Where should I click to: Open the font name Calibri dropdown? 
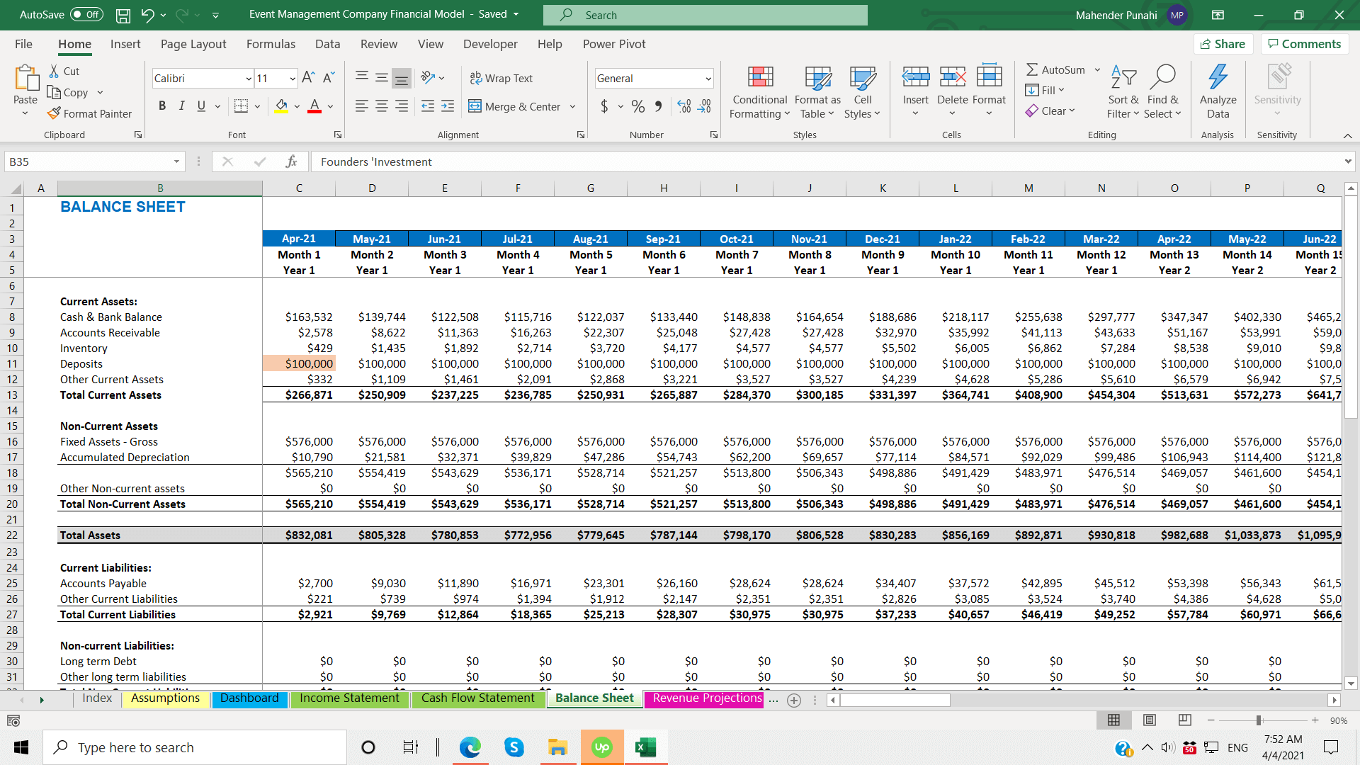pos(249,78)
